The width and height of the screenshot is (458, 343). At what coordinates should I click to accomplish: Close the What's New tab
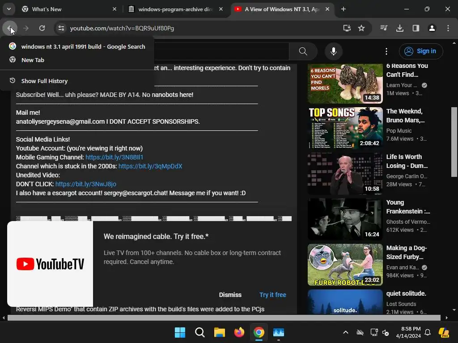(x=114, y=9)
